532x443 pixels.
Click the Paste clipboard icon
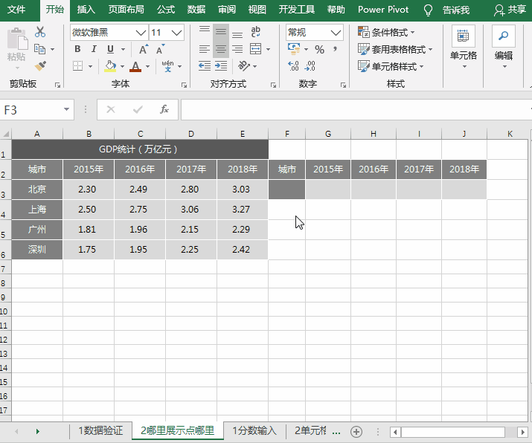[16, 39]
